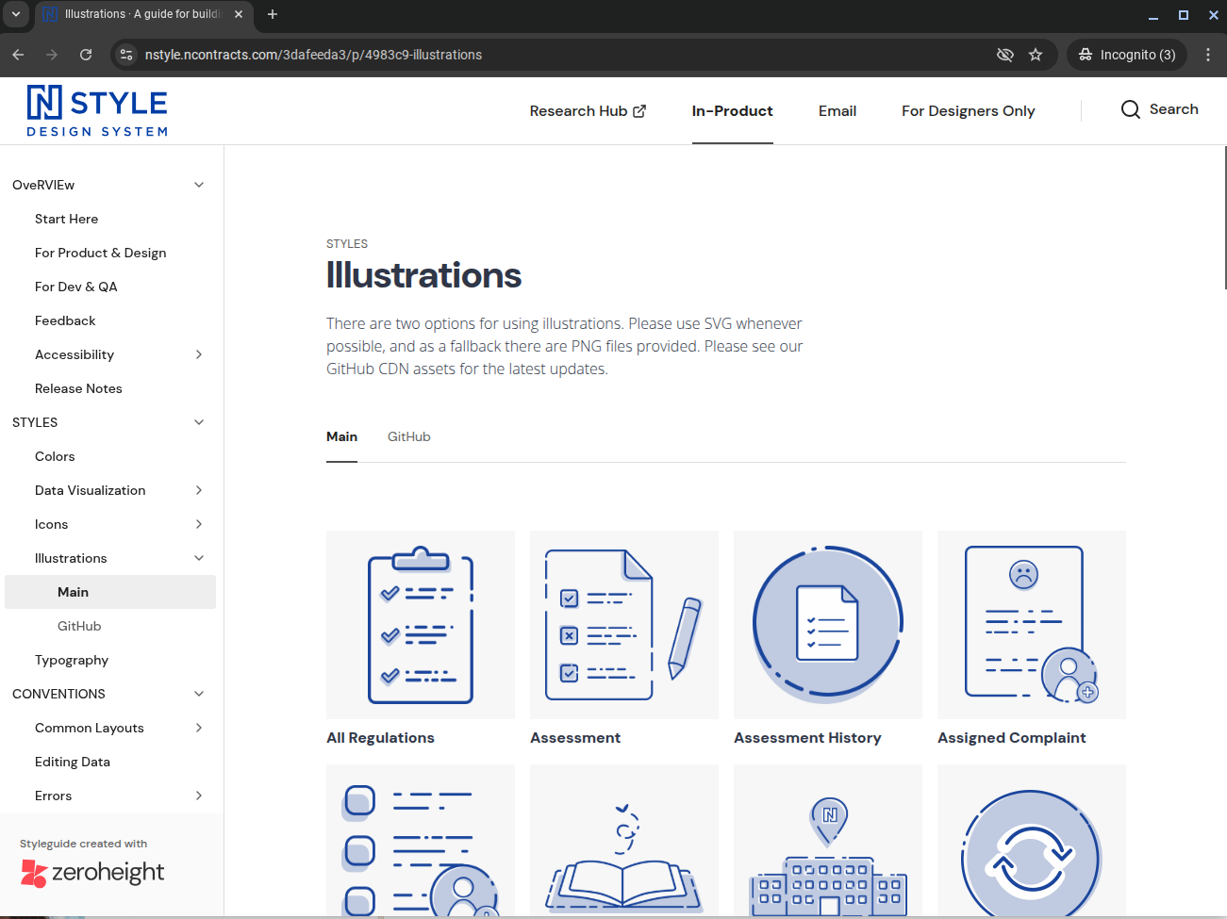Expand the Data Visualization submenu
The height and width of the screenshot is (919, 1227).
tap(198, 490)
